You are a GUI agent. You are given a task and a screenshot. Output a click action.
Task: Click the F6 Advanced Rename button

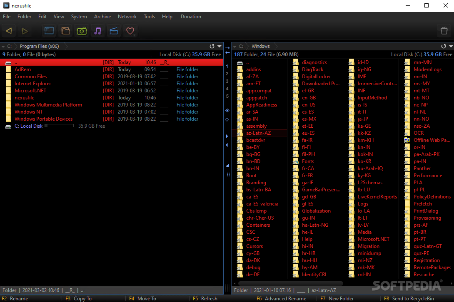pos(281,299)
